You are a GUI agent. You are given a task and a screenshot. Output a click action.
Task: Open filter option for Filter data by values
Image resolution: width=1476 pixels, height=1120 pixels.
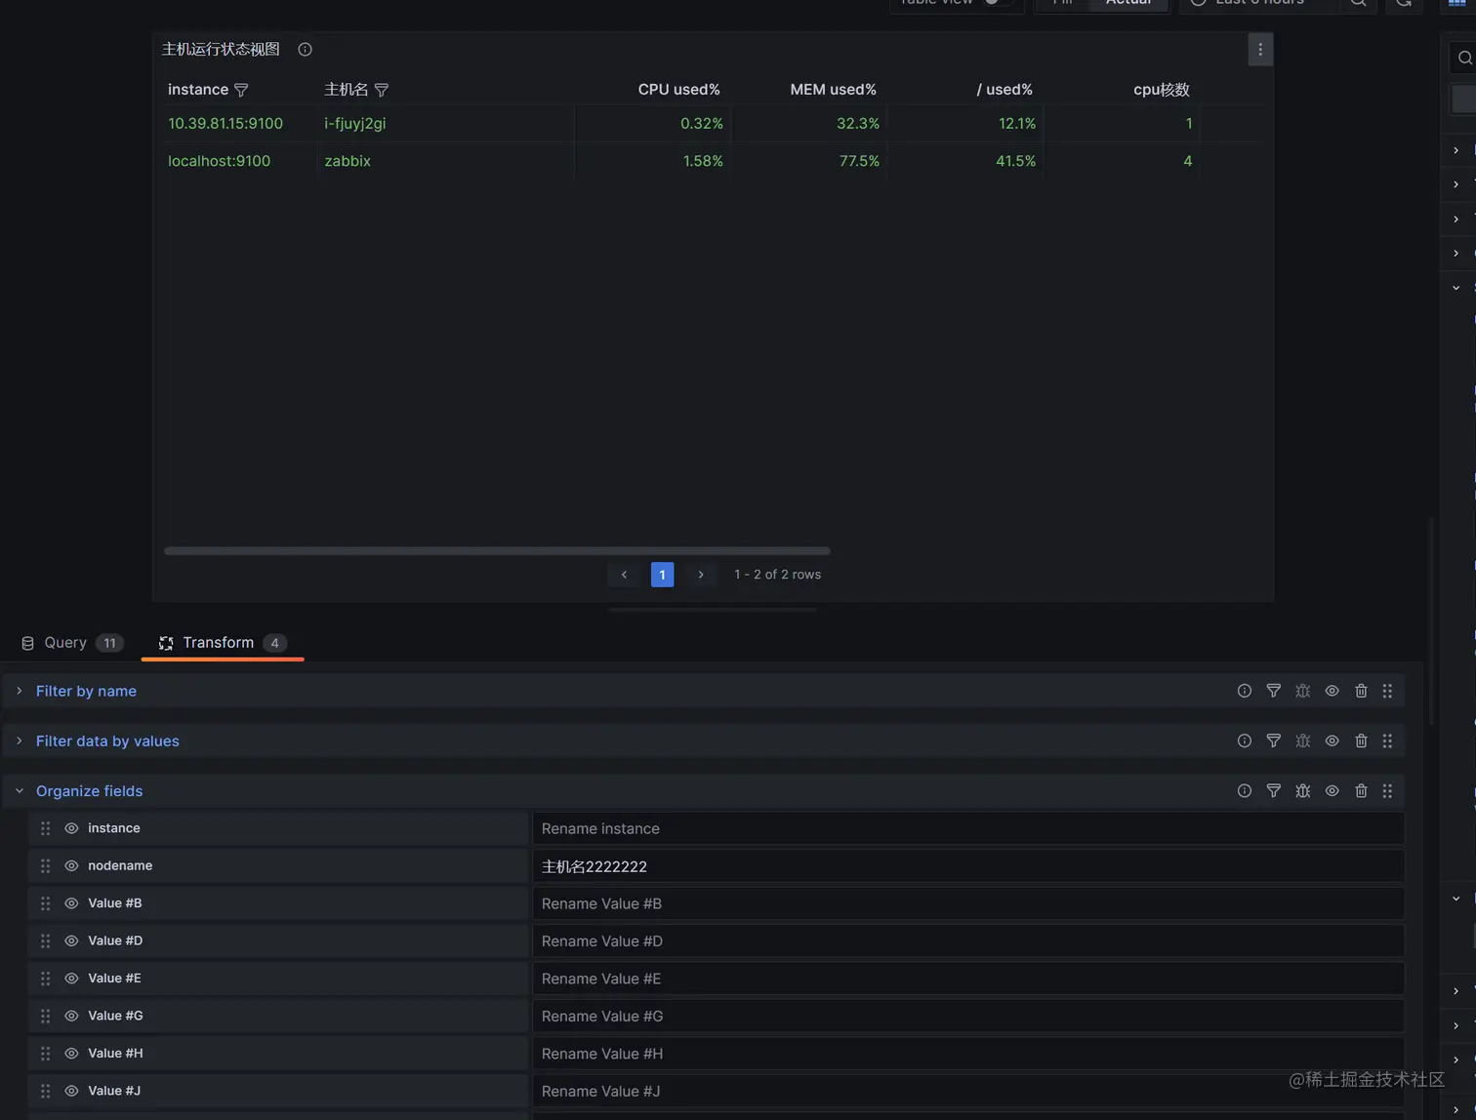[x=1273, y=740]
